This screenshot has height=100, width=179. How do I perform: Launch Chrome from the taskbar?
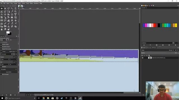44,98
